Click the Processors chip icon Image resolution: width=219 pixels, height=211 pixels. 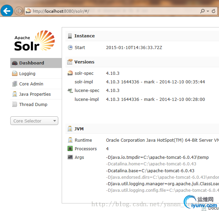click(70, 149)
